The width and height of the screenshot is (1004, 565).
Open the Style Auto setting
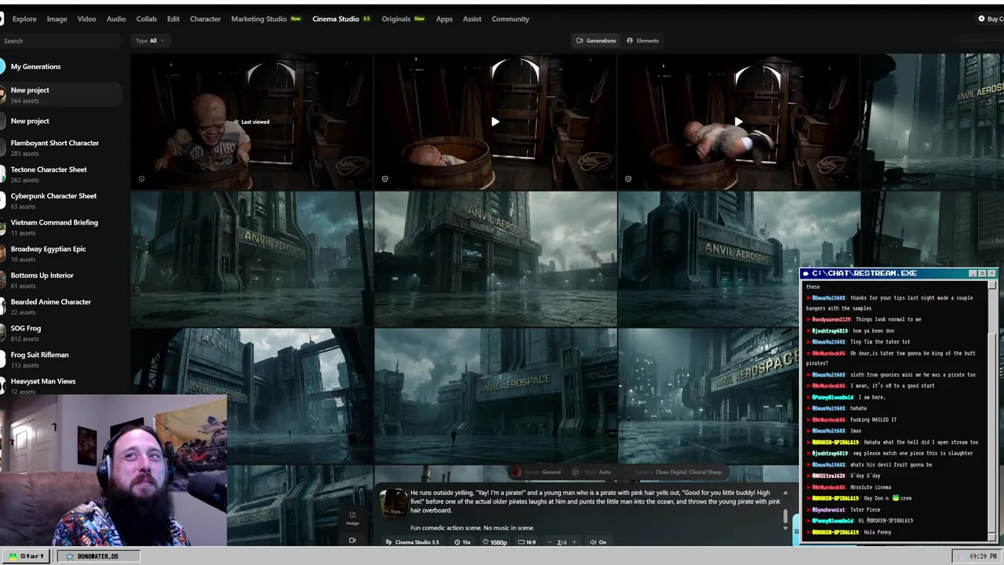pos(593,472)
